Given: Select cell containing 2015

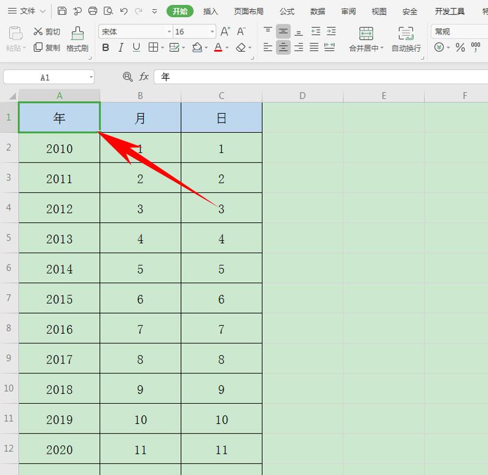Looking at the screenshot, I should [59, 298].
